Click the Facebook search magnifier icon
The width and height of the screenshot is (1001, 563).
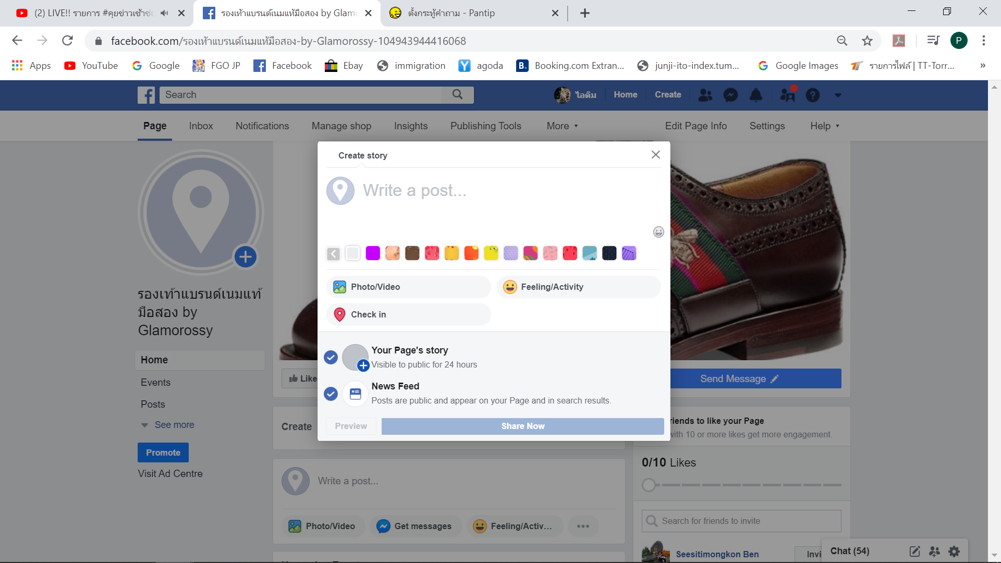[x=457, y=94]
